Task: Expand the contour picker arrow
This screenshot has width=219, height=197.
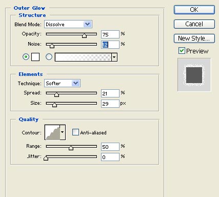Action: point(63,132)
